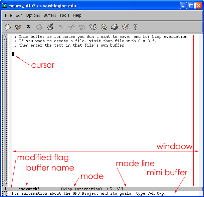
Task: Click the save-as (write file) toolbar icon
Action: coord(50,27)
